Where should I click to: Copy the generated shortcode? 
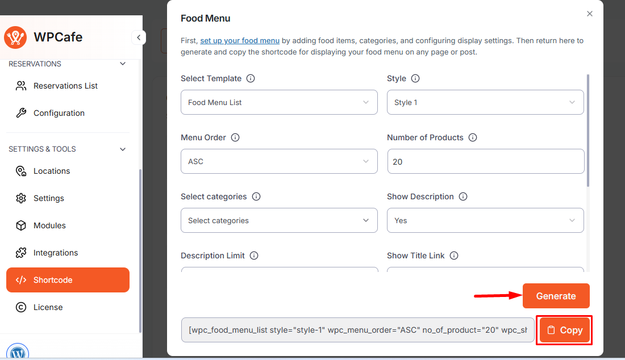[565, 330]
